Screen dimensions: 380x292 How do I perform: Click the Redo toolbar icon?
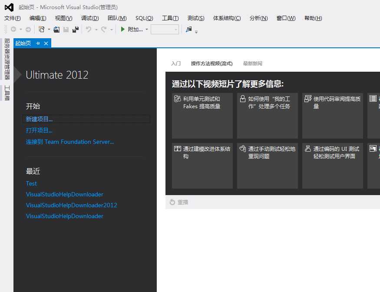point(104,30)
